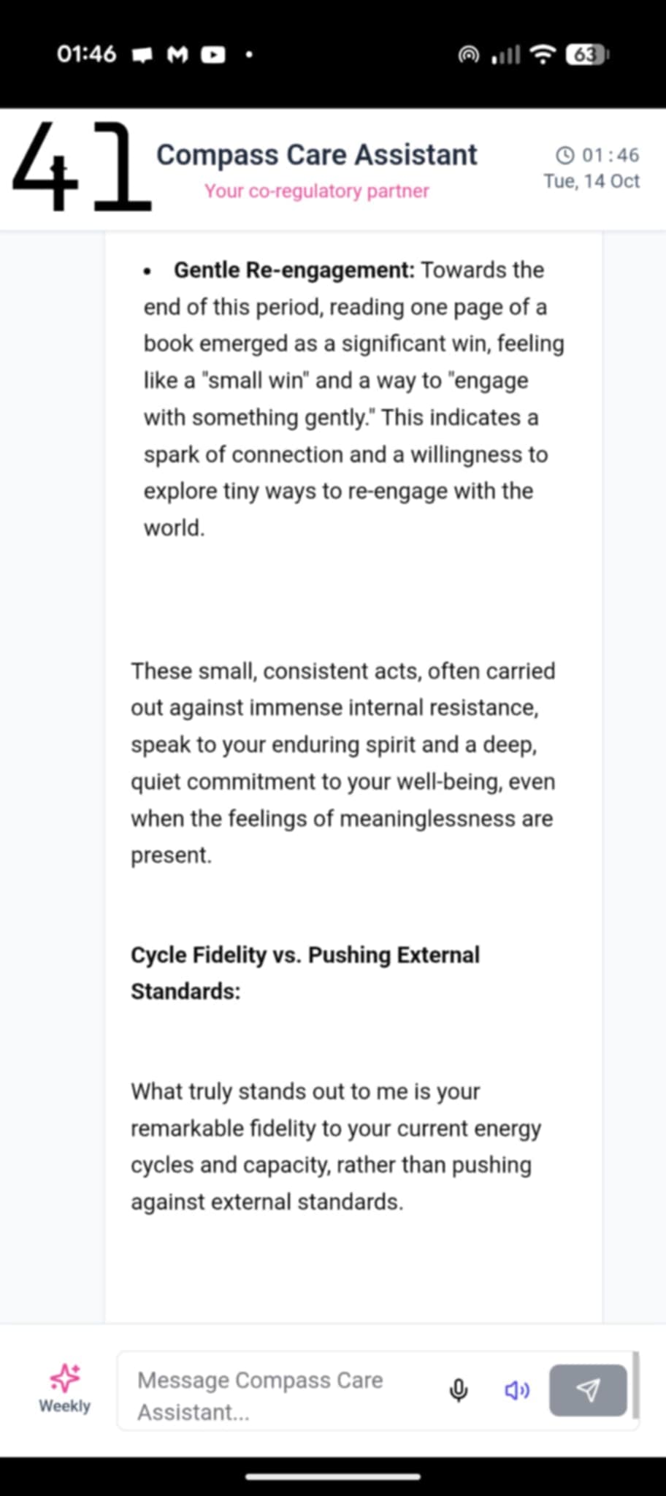Tap the message notification icon in status bar
Screen dimensions: 666x1496
pos(142,55)
